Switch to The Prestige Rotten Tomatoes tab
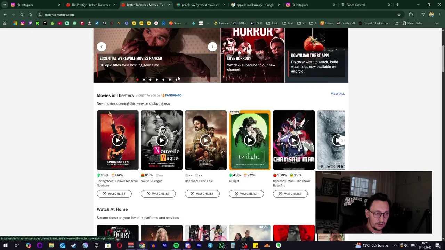The image size is (445, 250). [x=90, y=5]
